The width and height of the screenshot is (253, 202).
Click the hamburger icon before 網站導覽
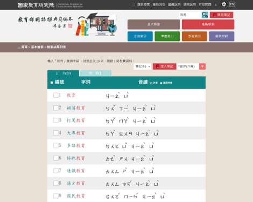pyautogui.click(x=133, y=4)
